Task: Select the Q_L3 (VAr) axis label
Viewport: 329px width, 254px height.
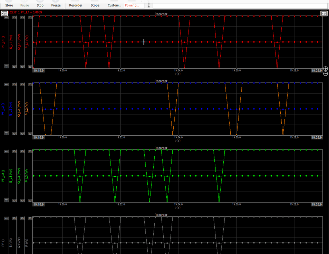Action: pos(19,176)
